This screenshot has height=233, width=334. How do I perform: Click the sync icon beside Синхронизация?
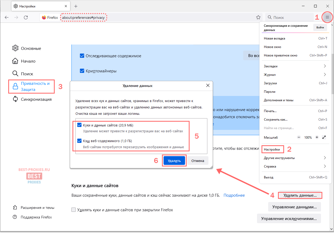[x=15, y=99]
